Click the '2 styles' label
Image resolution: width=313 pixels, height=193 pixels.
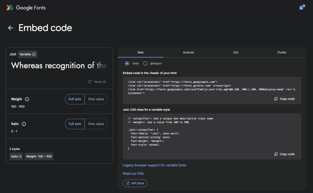(x=14, y=149)
